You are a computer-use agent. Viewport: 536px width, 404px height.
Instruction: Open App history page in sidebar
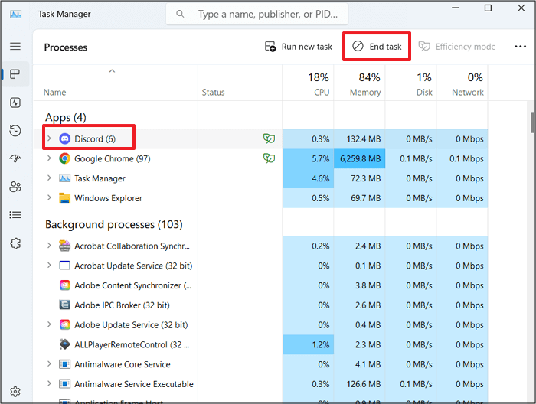coord(15,130)
